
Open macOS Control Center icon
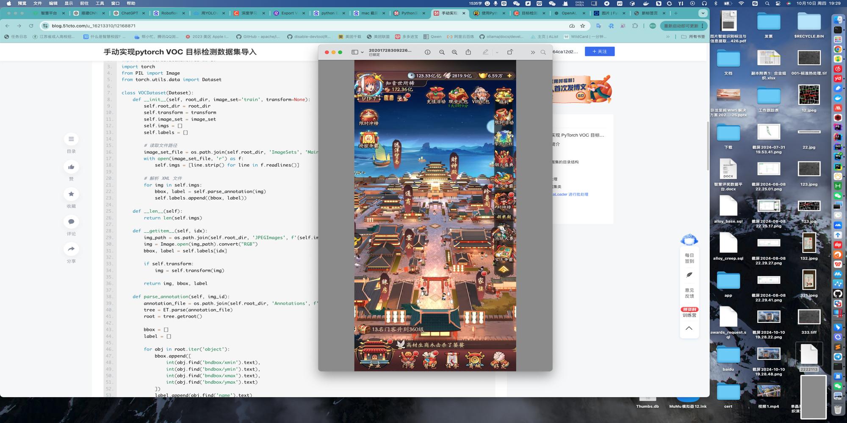(778, 3)
